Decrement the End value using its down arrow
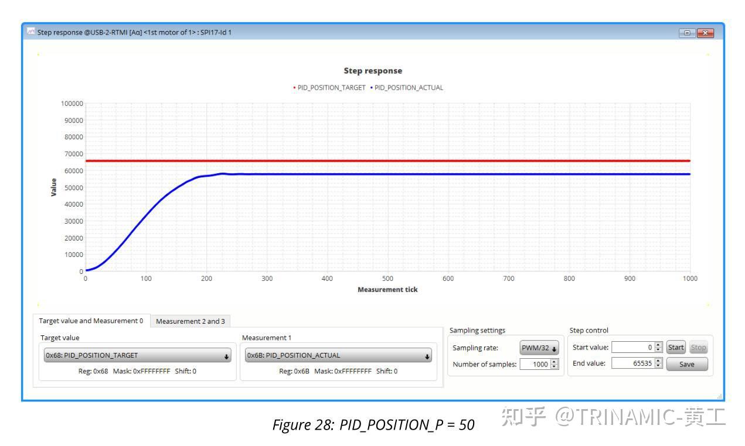The height and width of the screenshot is (446, 745). pos(657,367)
